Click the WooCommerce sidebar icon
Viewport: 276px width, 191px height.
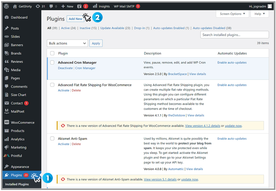pyautogui.click(x=7, y=122)
